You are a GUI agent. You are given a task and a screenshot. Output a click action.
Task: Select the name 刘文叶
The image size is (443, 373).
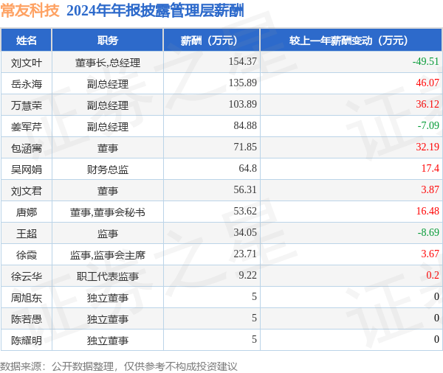point(27,63)
